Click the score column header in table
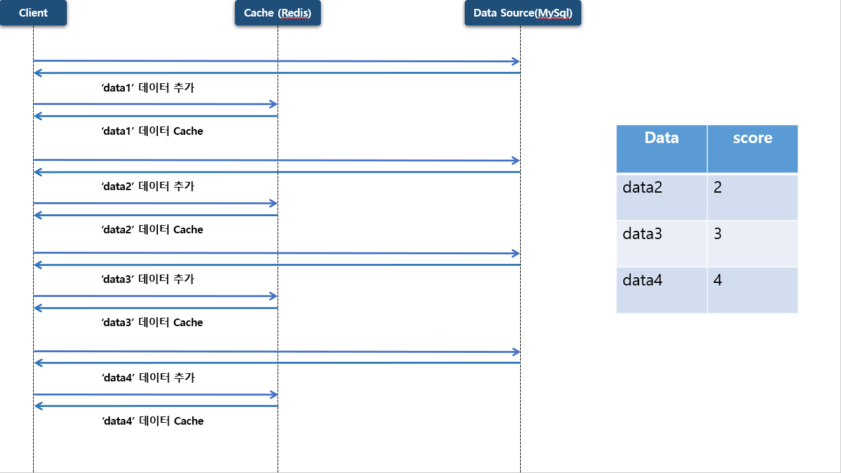Screen dimensions: 841x473 [753, 148]
